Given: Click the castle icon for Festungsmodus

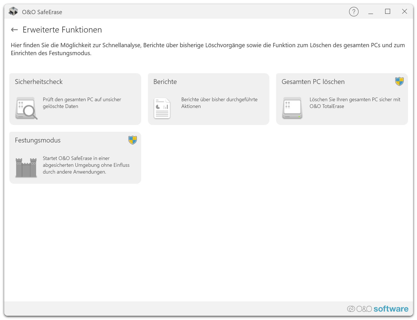Looking at the screenshot, I should [26, 168].
